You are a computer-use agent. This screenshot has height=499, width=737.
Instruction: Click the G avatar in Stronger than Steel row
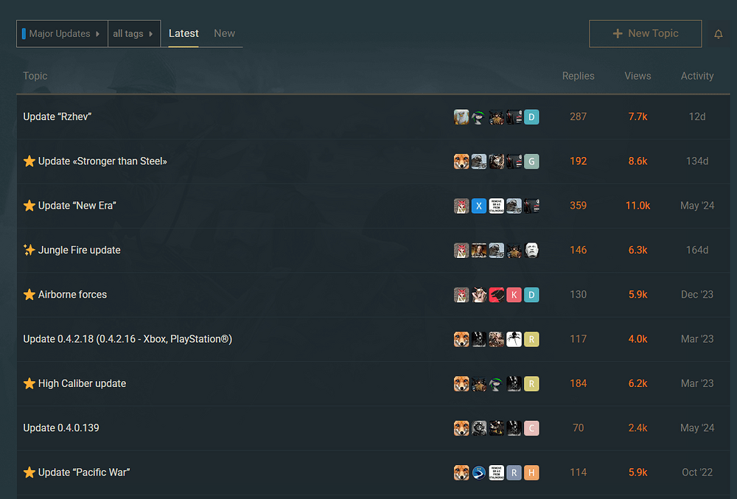point(531,161)
